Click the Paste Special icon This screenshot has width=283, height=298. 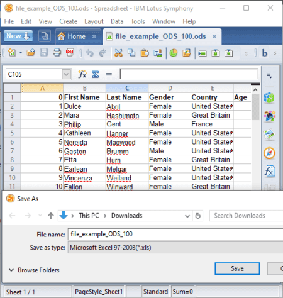[158, 53]
